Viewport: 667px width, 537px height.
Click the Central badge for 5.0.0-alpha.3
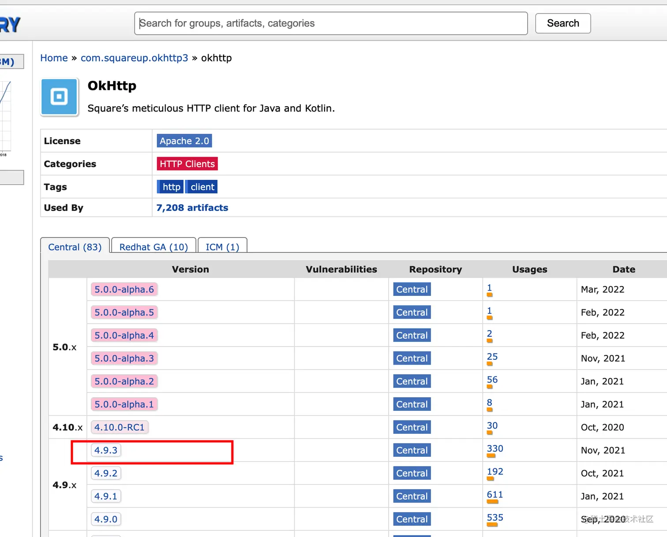pos(412,358)
